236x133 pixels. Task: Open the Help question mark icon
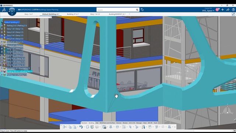(x=233, y=10)
